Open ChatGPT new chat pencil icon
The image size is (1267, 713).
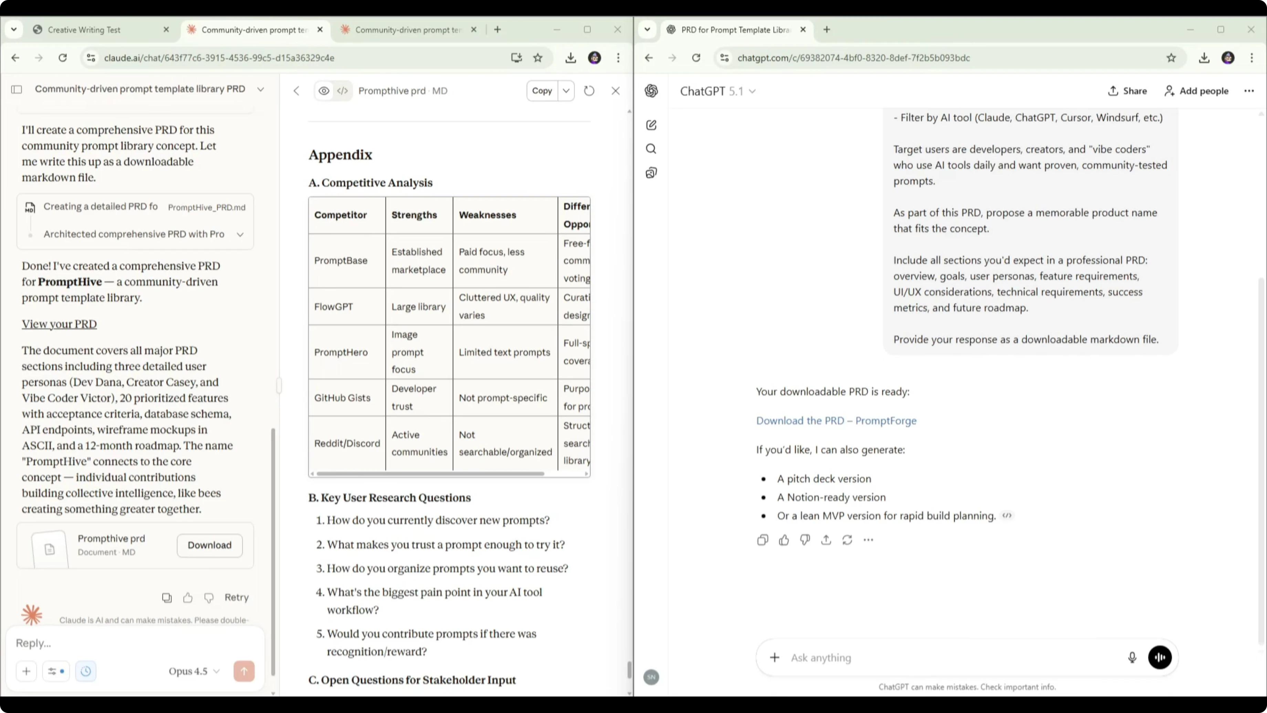(x=651, y=125)
